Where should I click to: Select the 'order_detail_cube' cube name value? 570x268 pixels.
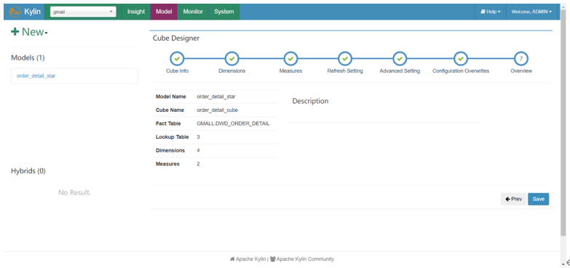(218, 110)
